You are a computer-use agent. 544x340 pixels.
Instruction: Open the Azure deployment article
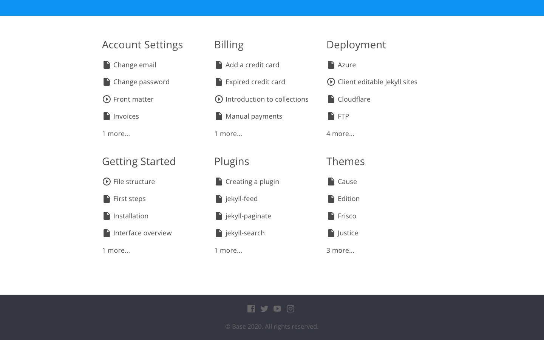coord(347,65)
